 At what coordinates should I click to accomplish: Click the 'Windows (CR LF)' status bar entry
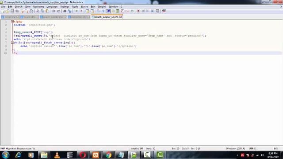coord(235,148)
